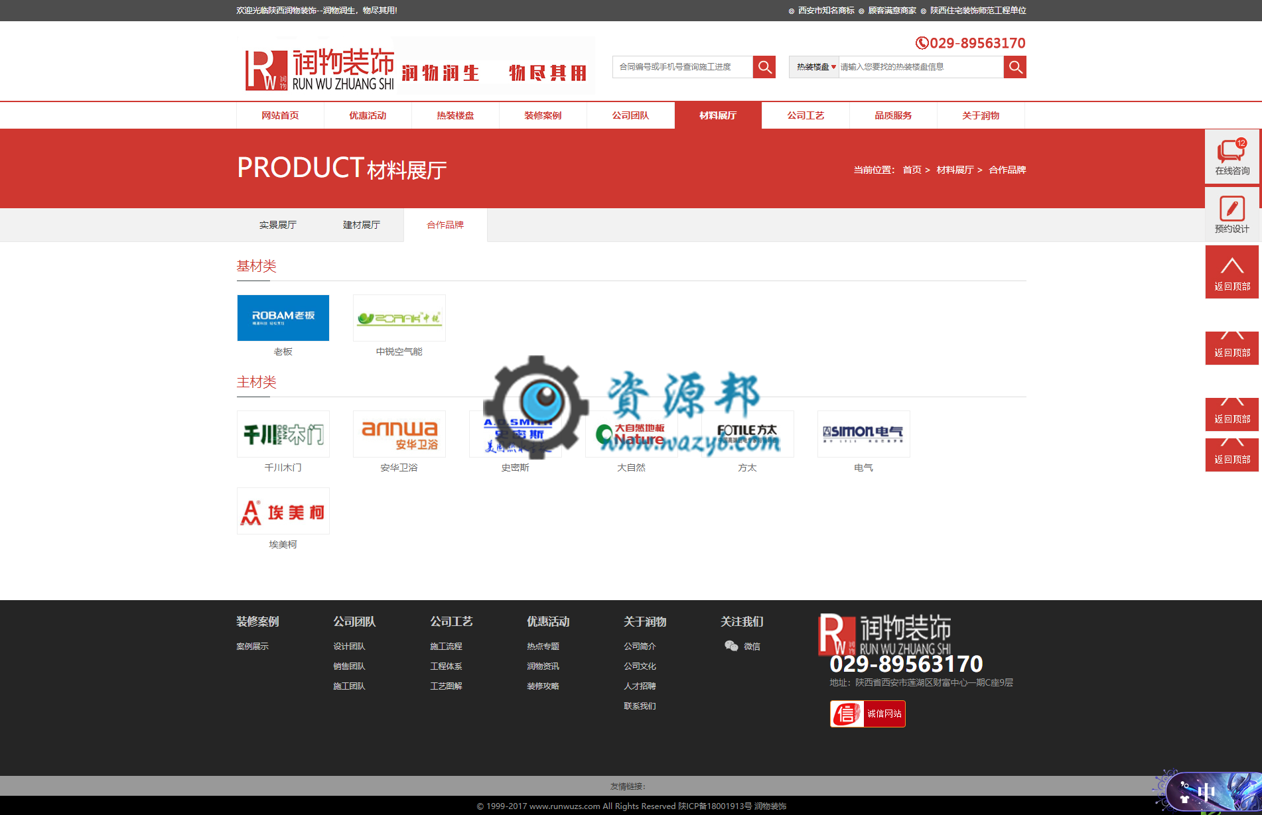Open the annwa 安华卫浴 brand logo

click(x=399, y=434)
